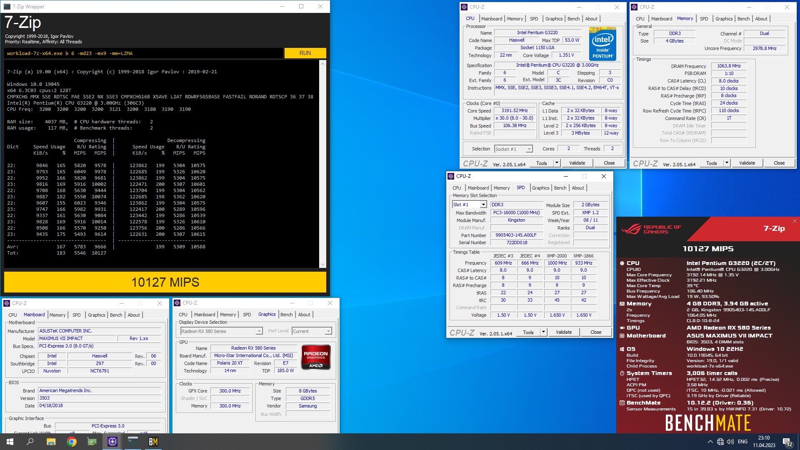Click CPU-Z SPD window title icon

[x=451, y=176]
